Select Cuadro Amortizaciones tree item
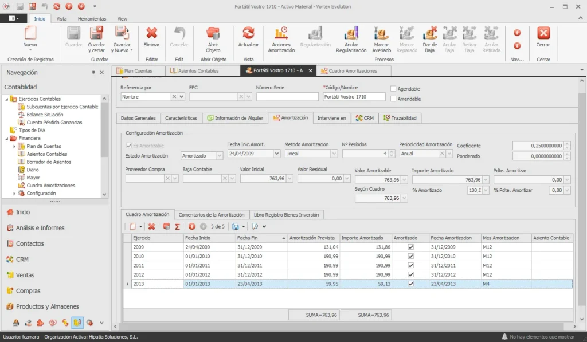The height and width of the screenshot is (342, 587). (x=50, y=186)
